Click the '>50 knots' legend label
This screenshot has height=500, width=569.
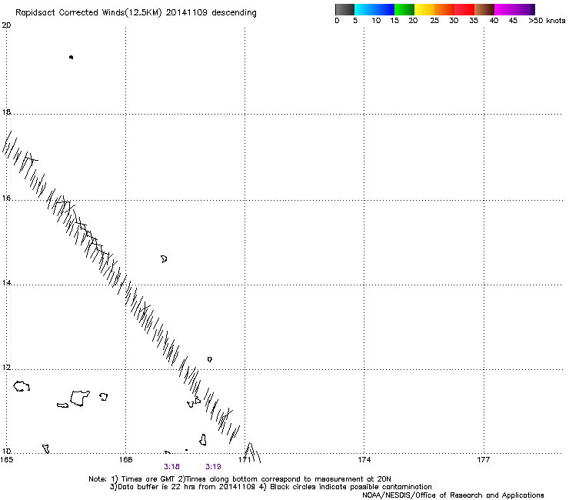pyautogui.click(x=547, y=21)
